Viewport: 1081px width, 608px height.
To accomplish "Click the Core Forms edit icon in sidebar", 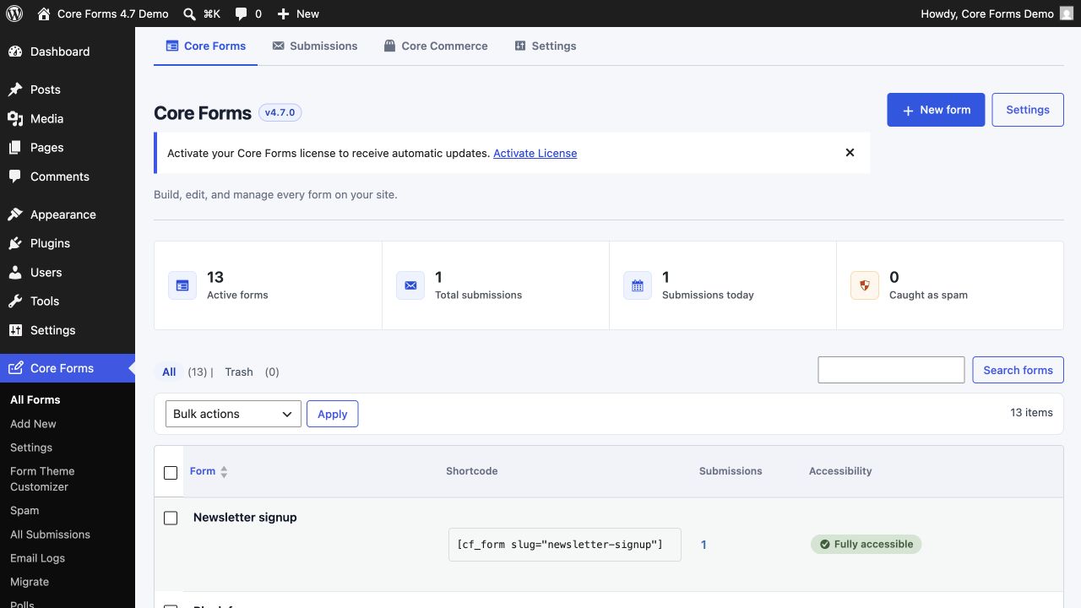I will pos(15,368).
